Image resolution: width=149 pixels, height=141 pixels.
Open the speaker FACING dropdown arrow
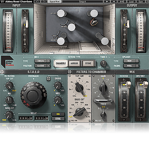point(137,66)
